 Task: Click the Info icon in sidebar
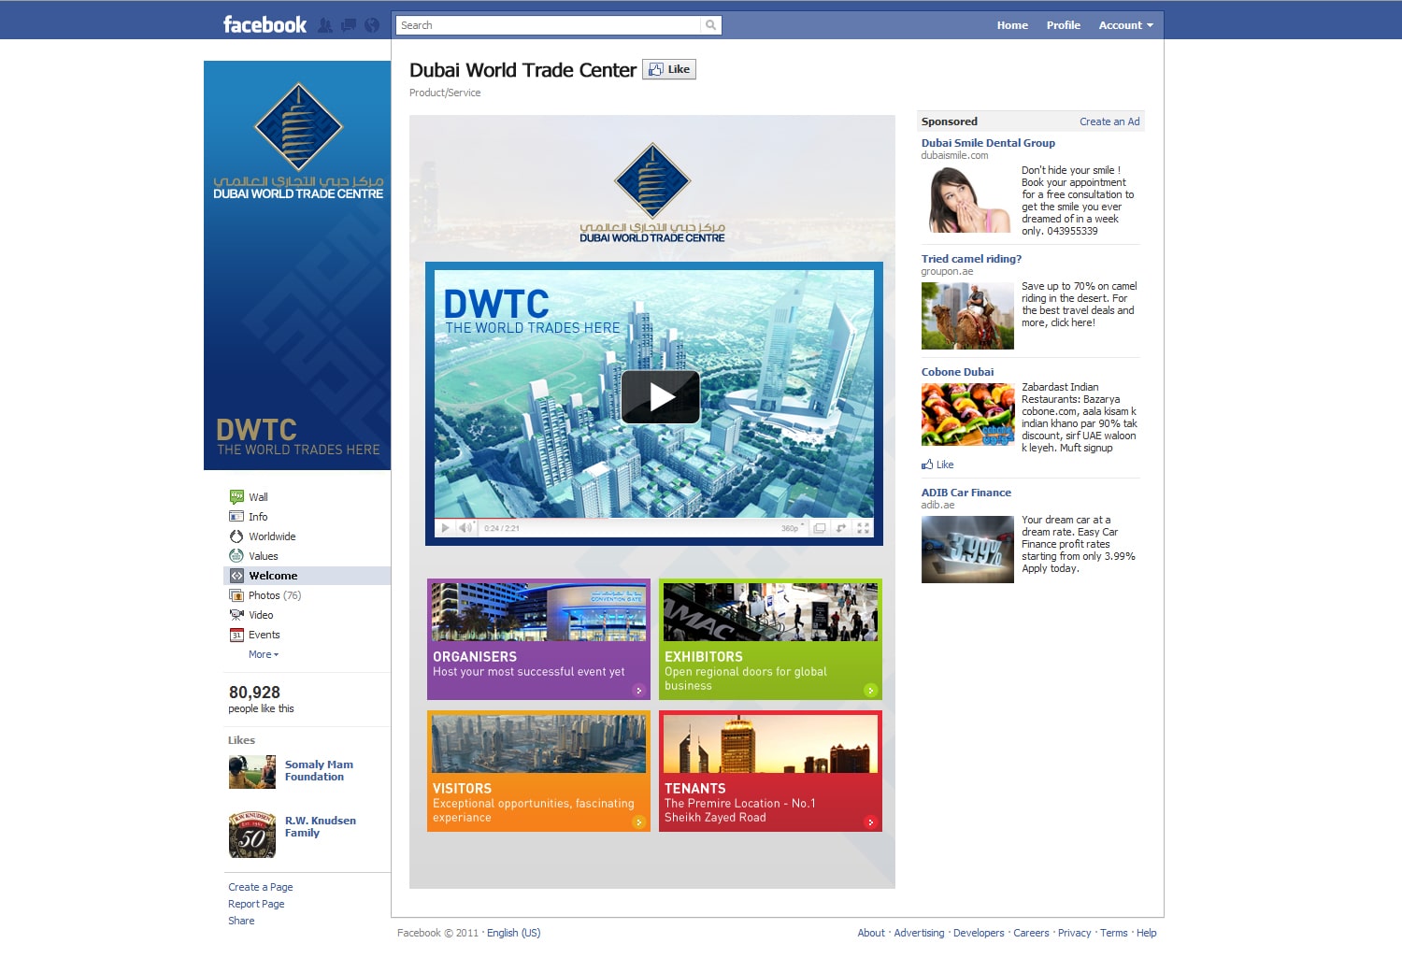pos(236,517)
